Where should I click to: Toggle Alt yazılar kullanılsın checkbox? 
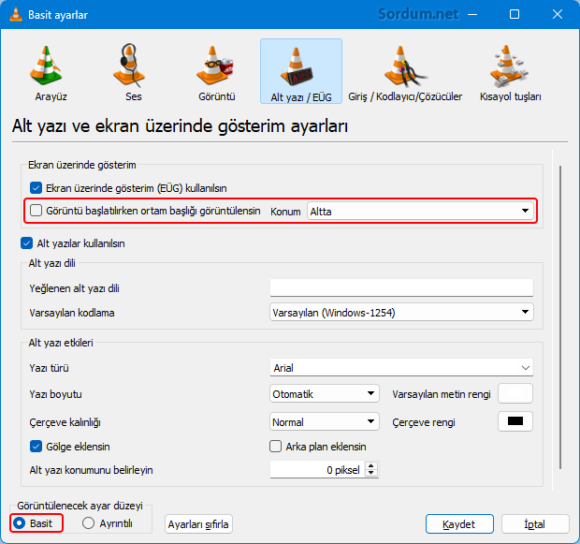coord(26,243)
